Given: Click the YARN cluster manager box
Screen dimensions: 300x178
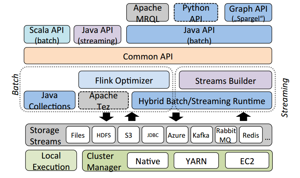Looking at the screenshot, I should point(196,161).
